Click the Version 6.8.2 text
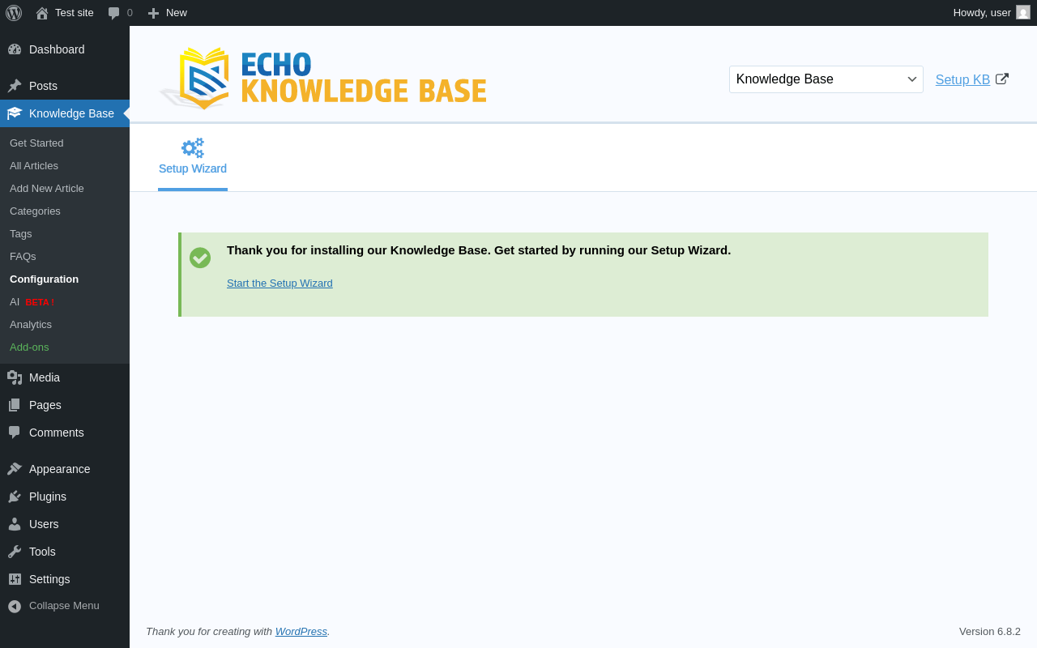Screen dimensions: 1037x648 pyautogui.click(x=990, y=632)
